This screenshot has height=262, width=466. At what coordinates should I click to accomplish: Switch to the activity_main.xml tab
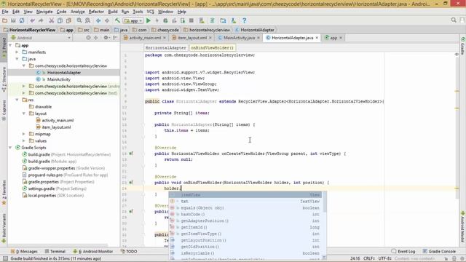pyautogui.click(x=145, y=38)
